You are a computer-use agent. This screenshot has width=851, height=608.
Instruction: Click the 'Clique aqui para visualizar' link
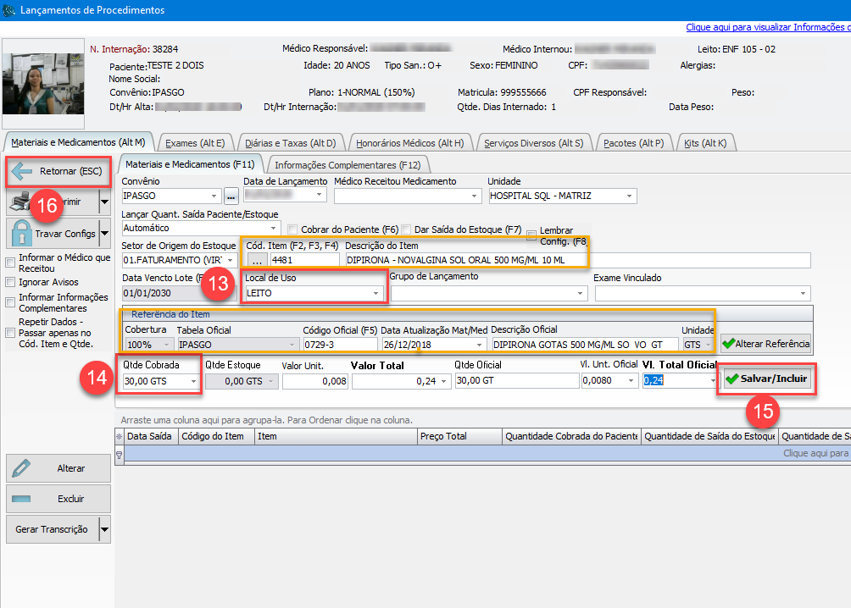[x=767, y=28]
